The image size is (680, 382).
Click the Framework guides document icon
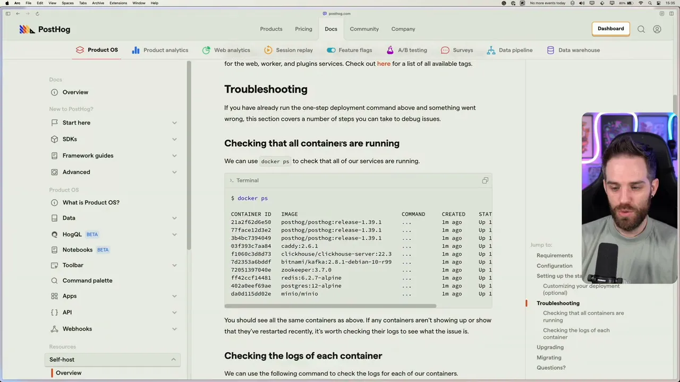54,155
